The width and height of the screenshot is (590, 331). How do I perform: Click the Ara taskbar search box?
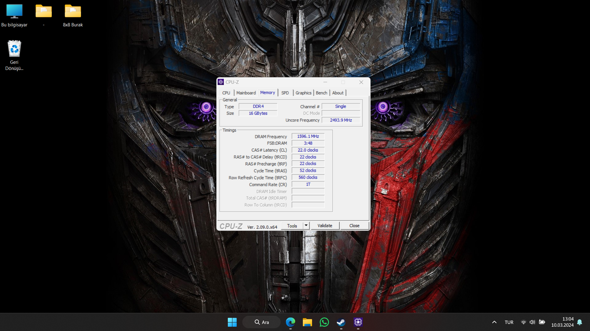(261, 322)
